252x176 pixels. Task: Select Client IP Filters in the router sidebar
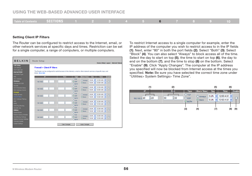pos(17,97)
